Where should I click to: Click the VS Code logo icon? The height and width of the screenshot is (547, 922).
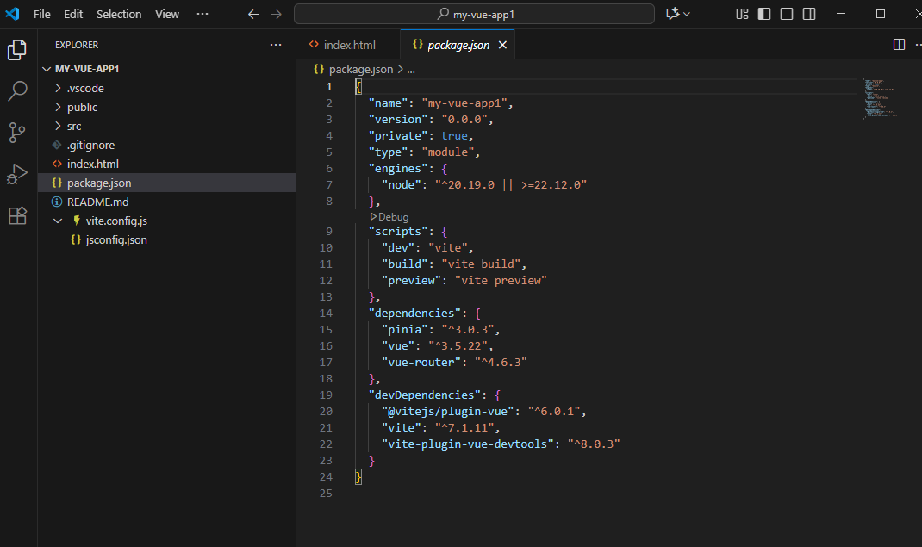tap(12, 14)
